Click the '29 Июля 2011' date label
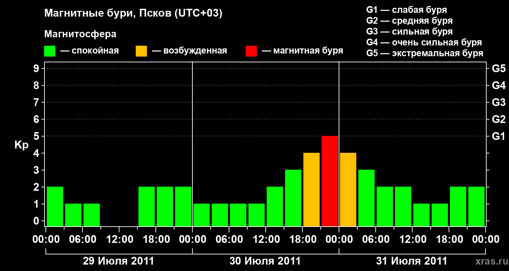This screenshot has height=271, width=509. [118, 261]
